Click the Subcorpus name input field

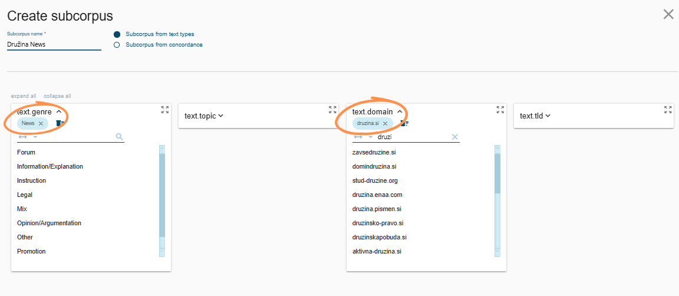click(54, 44)
